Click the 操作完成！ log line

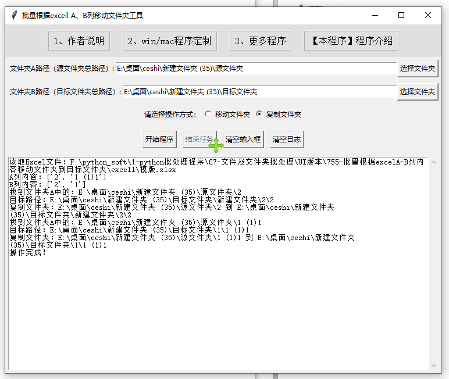point(28,253)
